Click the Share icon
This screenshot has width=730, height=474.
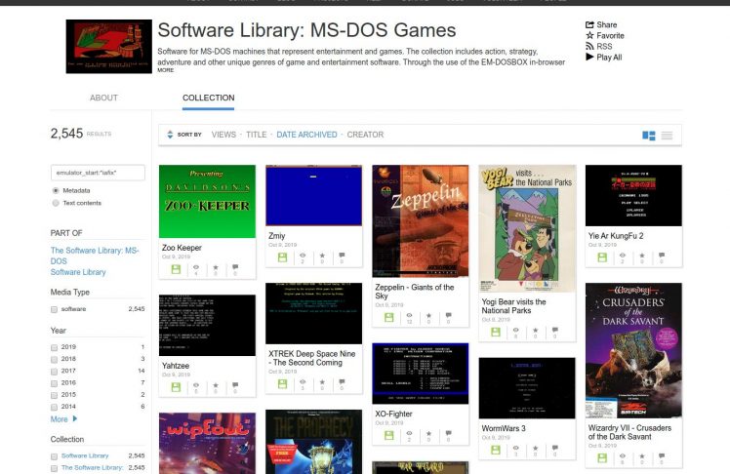click(589, 25)
